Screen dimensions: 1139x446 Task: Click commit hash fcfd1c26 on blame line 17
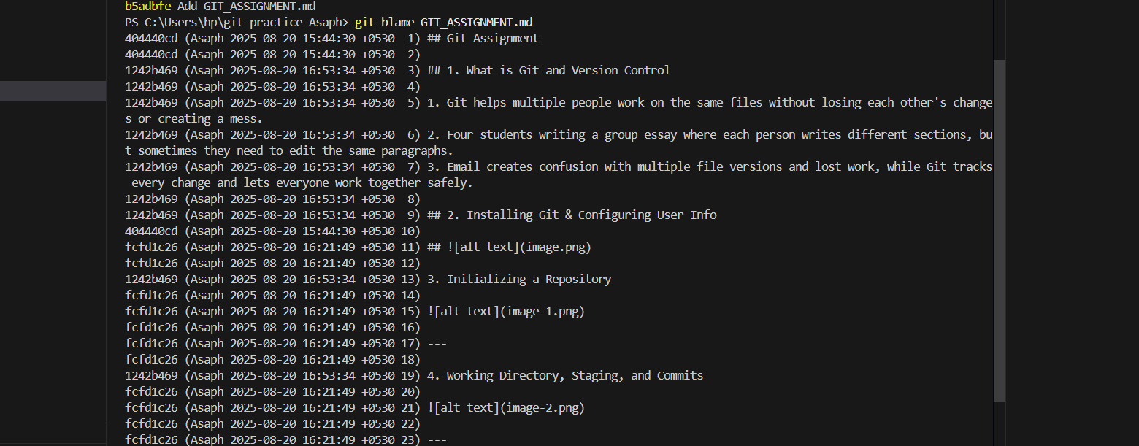[151, 343]
